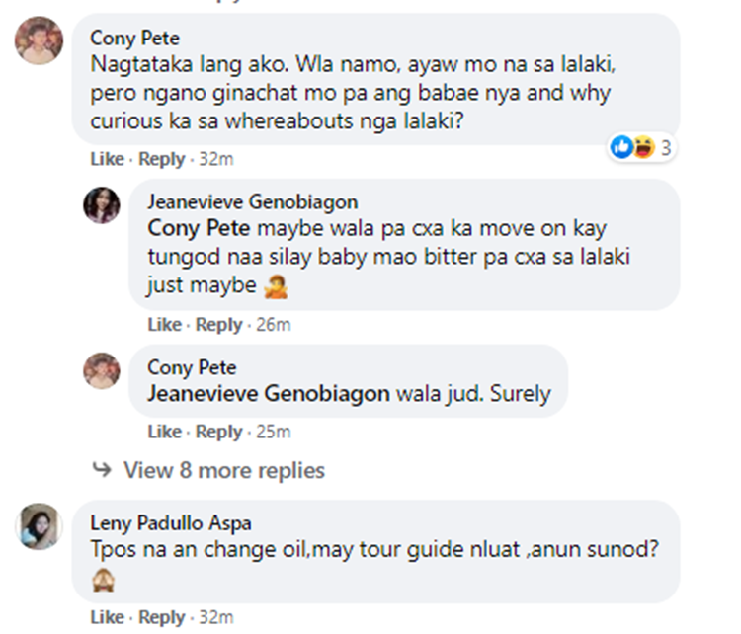Viewport: 741px width, 634px height.
Task: Reply to Cony Pete's 'wala jud' comment
Action: point(218,432)
